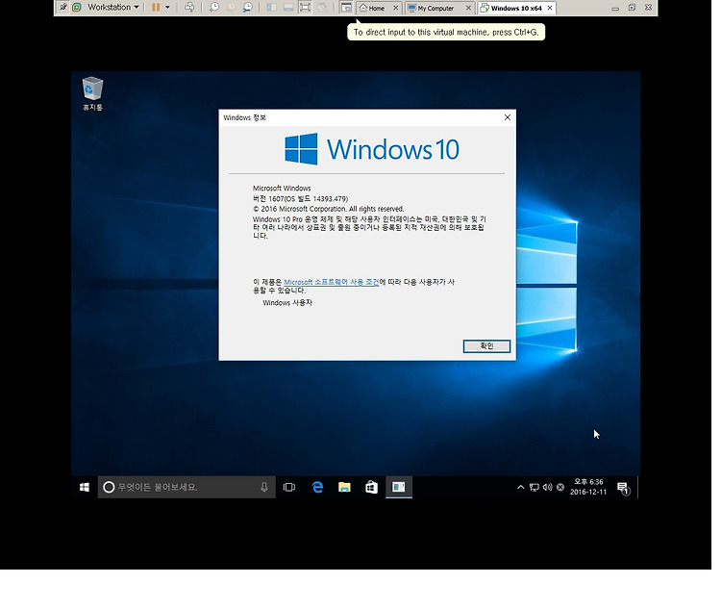Click the pin icon on VMware toolbar

[x=63, y=7]
